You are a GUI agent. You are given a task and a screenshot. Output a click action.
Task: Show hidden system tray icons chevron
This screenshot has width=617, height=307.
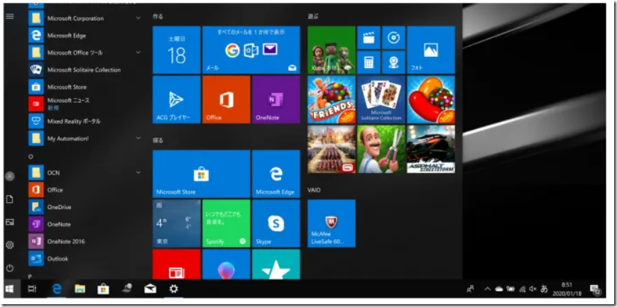487,289
